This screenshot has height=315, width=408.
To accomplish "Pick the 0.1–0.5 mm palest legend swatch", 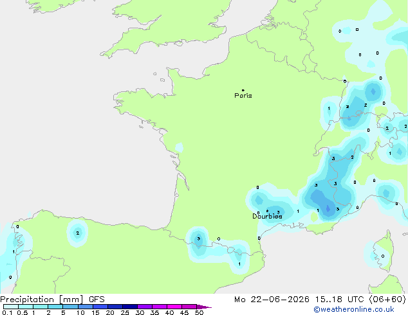I will pos(11,307).
